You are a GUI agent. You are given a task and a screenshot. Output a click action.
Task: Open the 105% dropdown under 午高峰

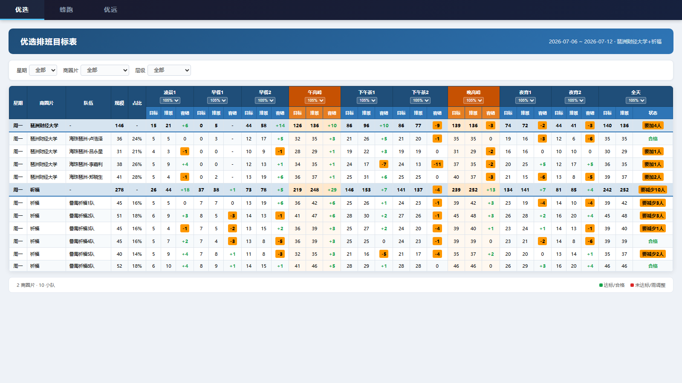coord(315,100)
